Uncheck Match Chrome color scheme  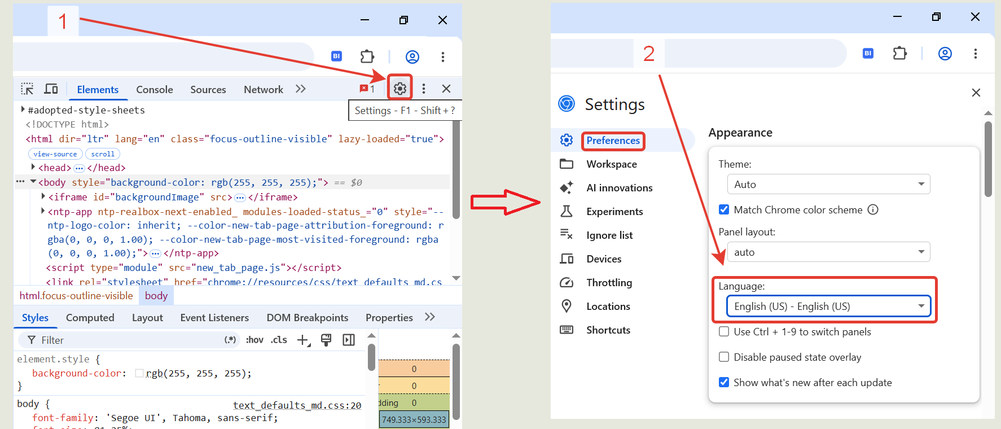[x=724, y=210]
